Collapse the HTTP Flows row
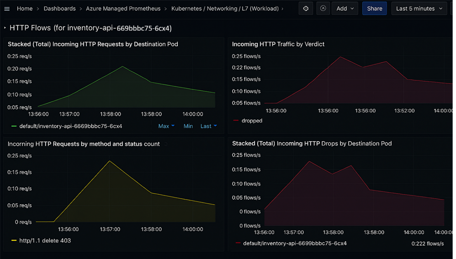Screen dimensions: 456x259 click(x=5, y=28)
